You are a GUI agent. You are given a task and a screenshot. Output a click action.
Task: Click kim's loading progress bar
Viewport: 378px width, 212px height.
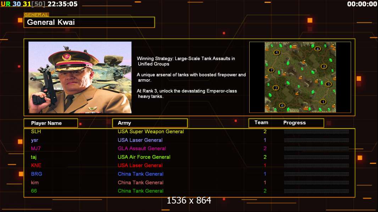317,182
